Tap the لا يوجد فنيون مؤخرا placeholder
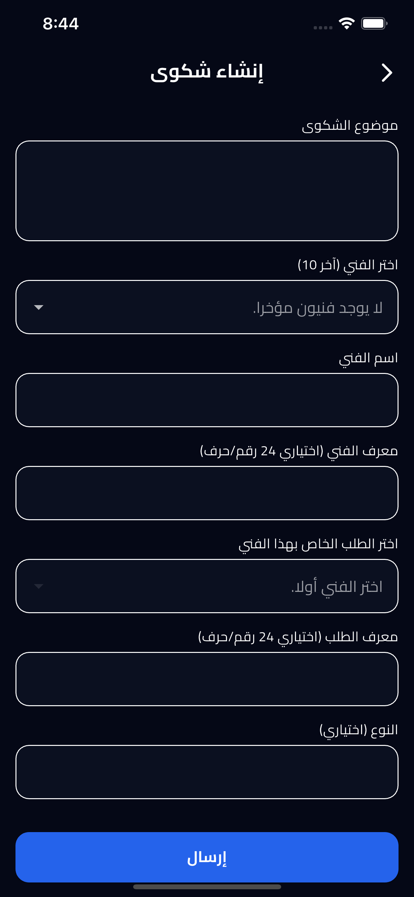The image size is (414, 897). (x=318, y=308)
